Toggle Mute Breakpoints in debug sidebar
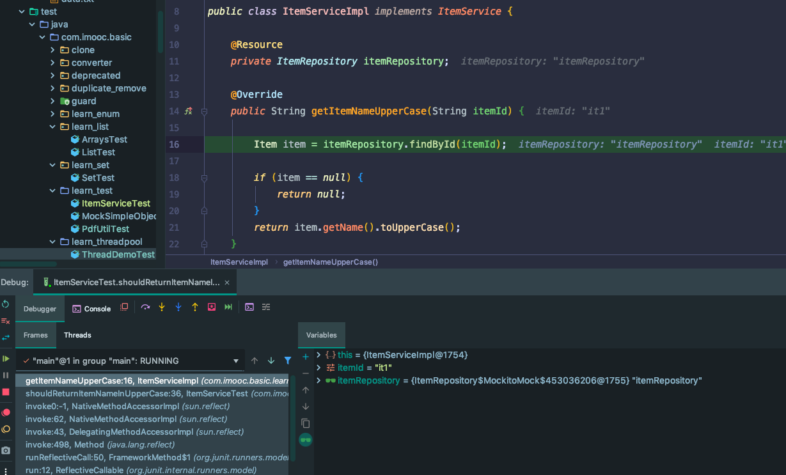The height and width of the screenshot is (475, 786). click(6, 429)
